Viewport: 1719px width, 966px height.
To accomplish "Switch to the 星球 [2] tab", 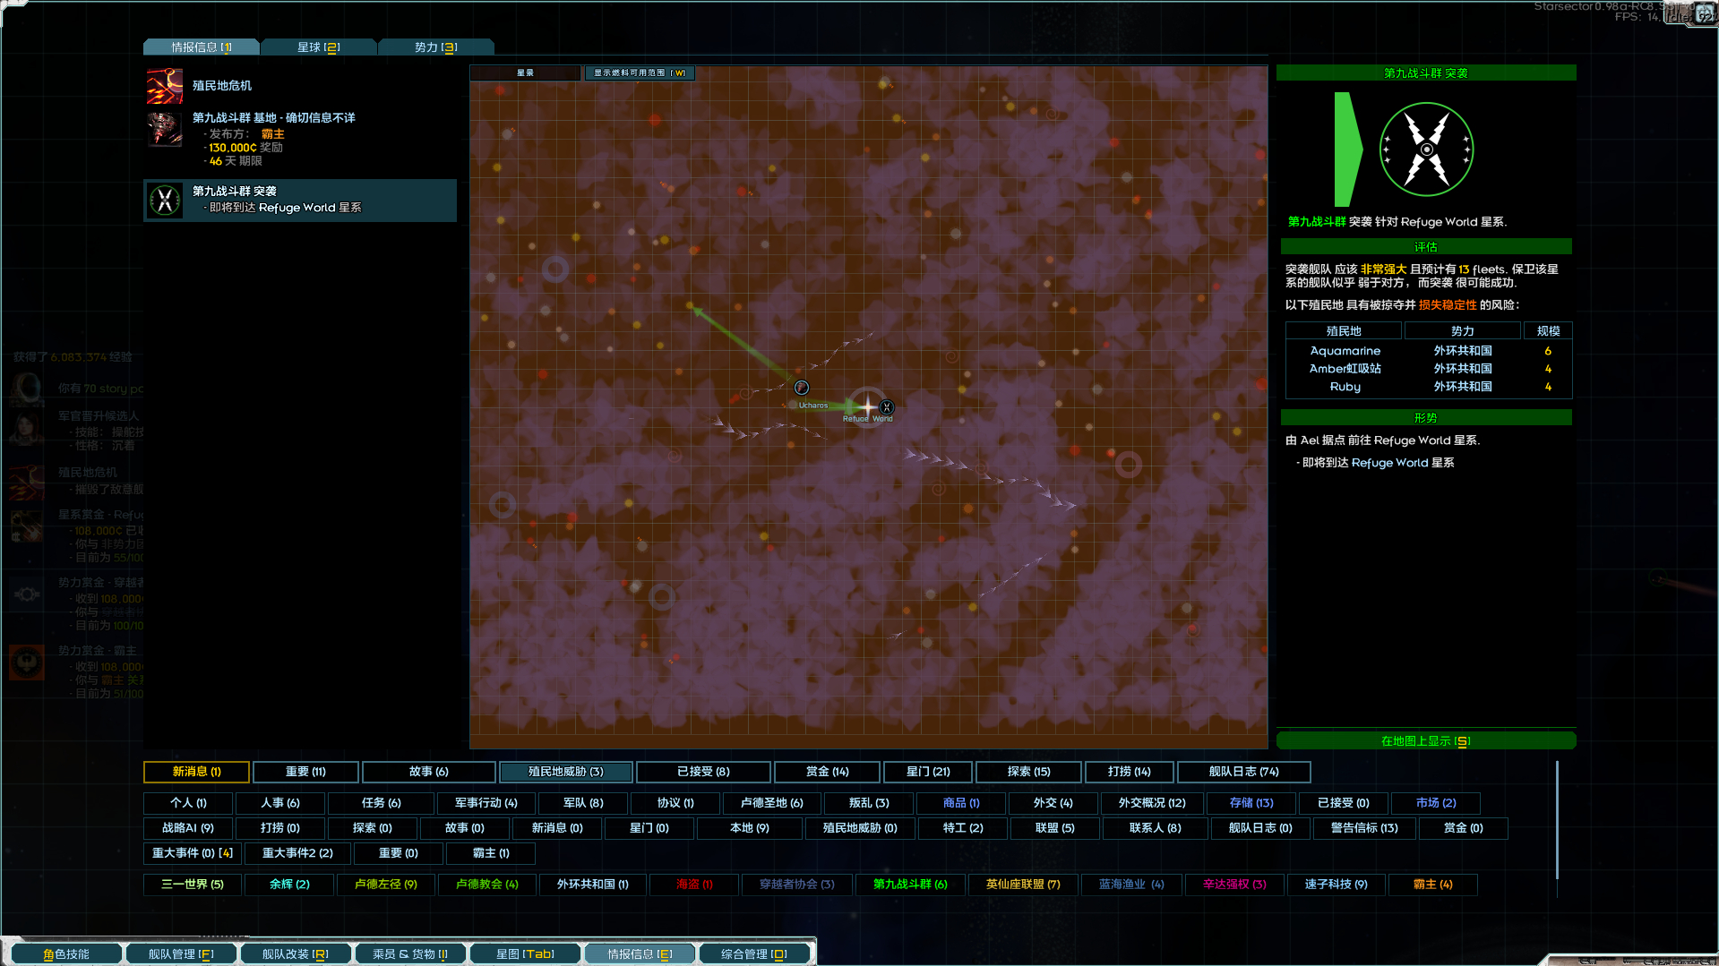I will tap(318, 47).
